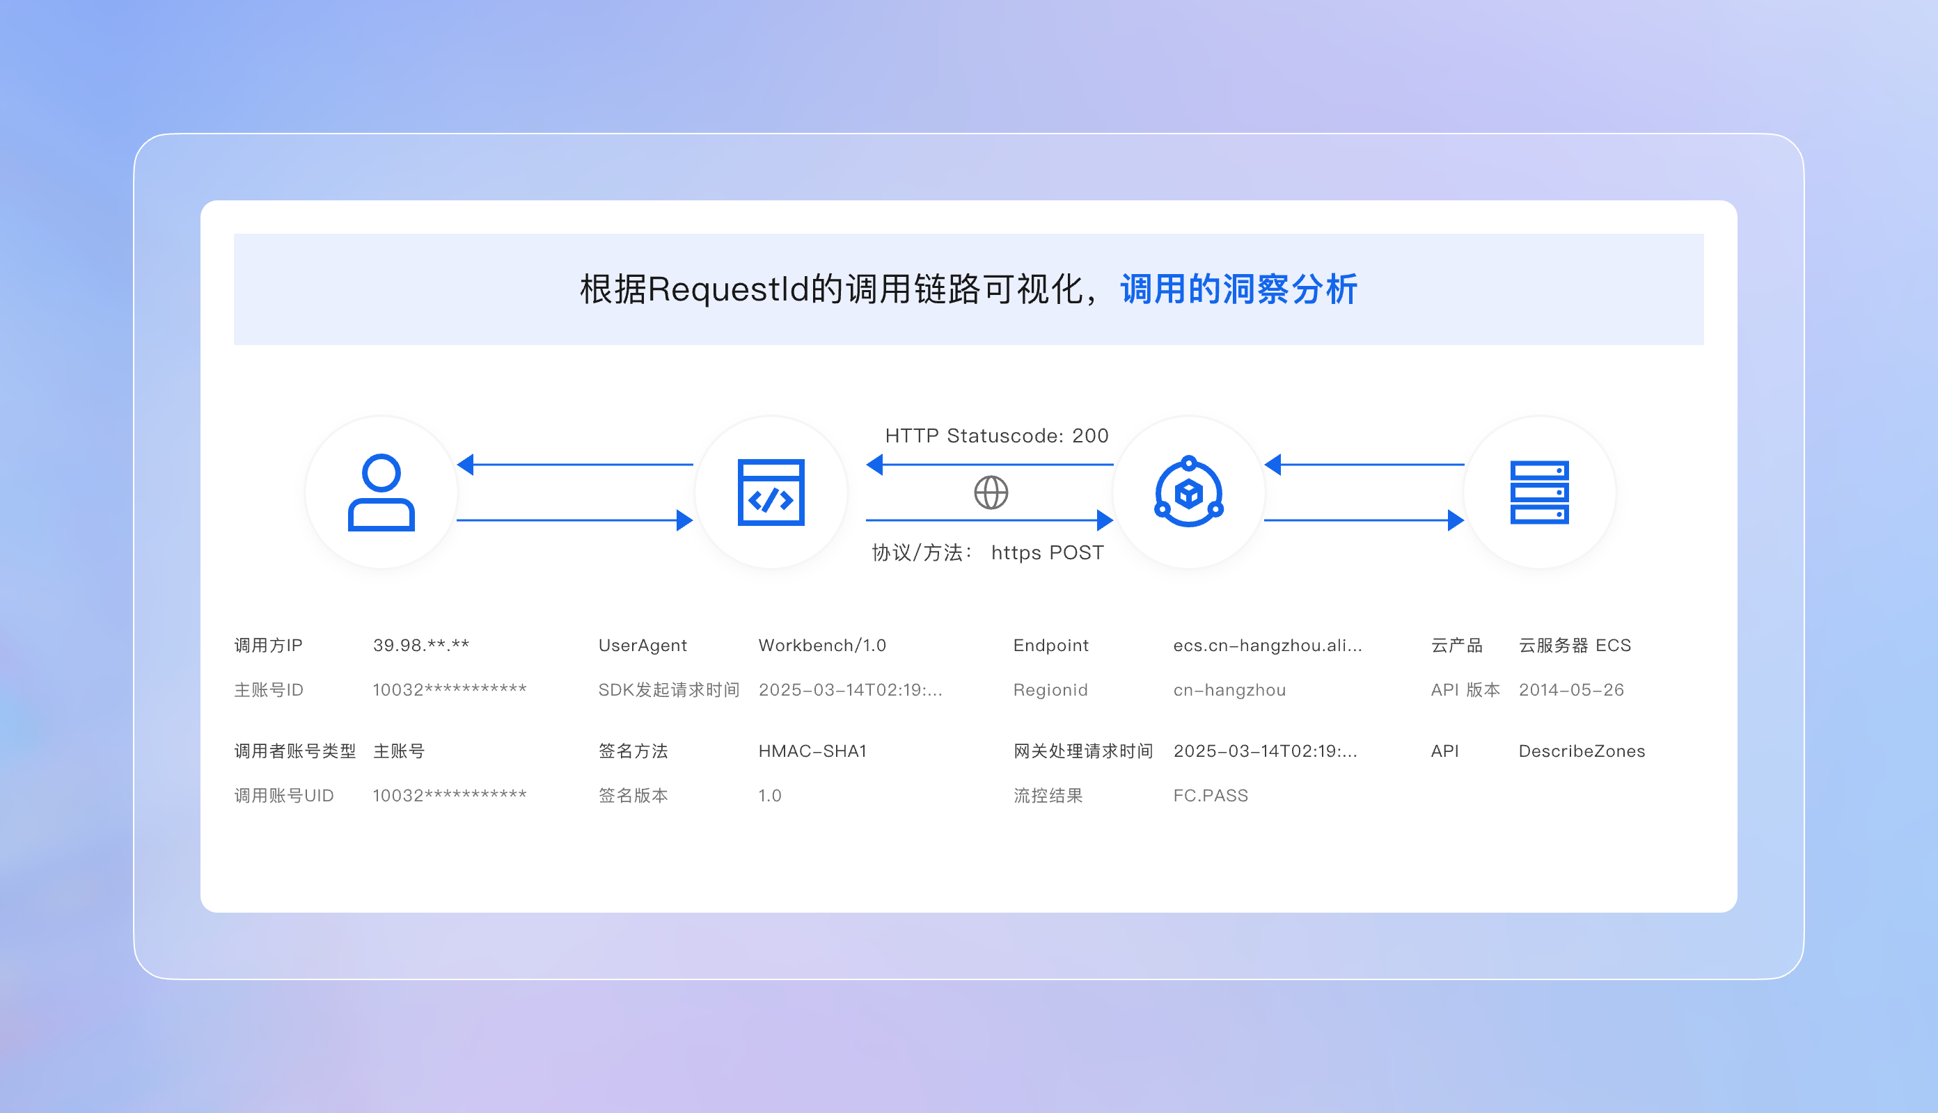Select the user/caller icon
The image size is (1938, 1113).
(381, 493)
